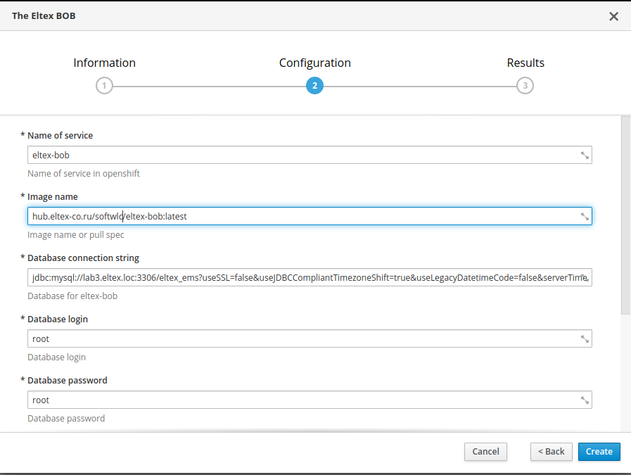Click step 2 circle in wizard
Screen dimensions: 631x475
click(x=314, y=86)
